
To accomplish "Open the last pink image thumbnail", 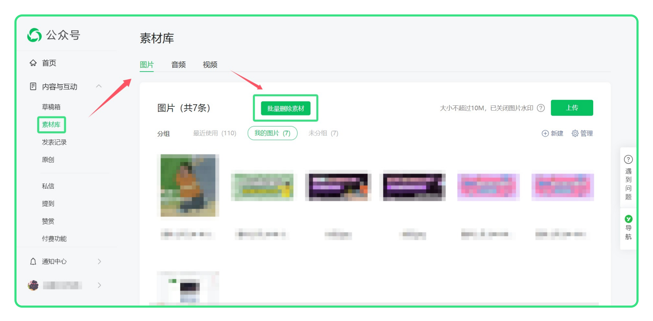I will click(563, 185).
